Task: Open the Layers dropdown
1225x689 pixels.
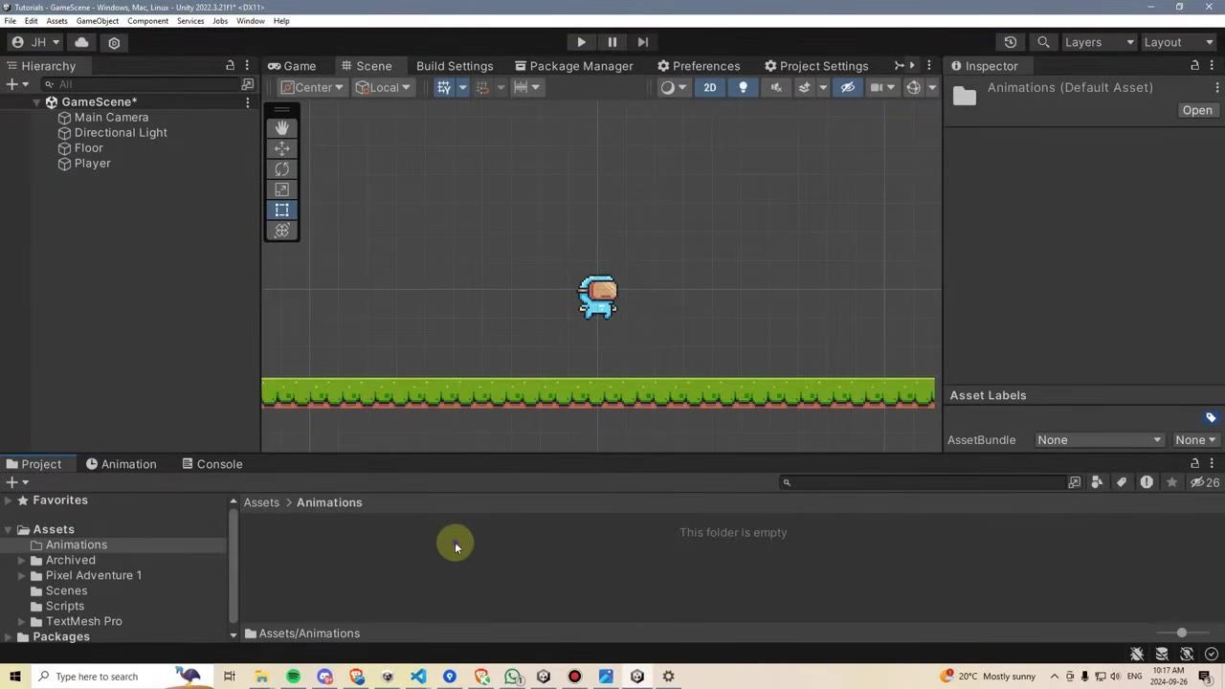Action: click(1099, 42)
